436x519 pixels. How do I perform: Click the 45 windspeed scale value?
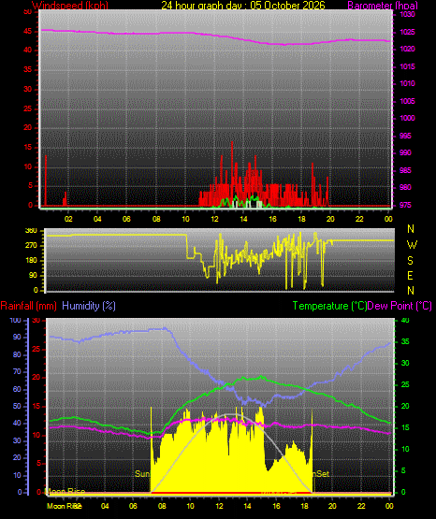point(28,32)
